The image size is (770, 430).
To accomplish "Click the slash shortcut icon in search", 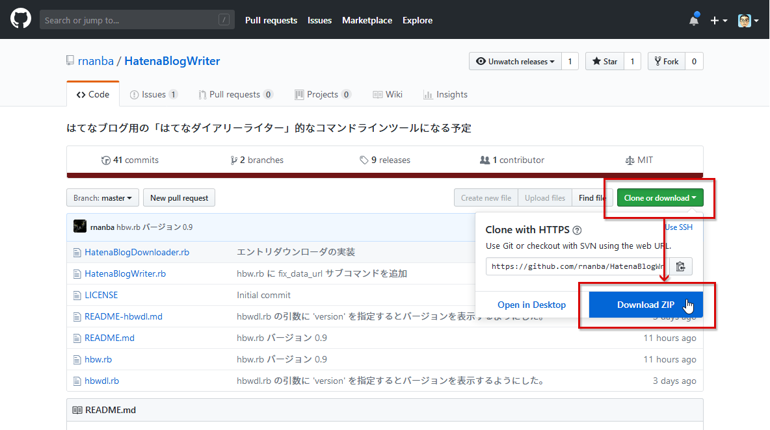I will [x=224, y=20].
